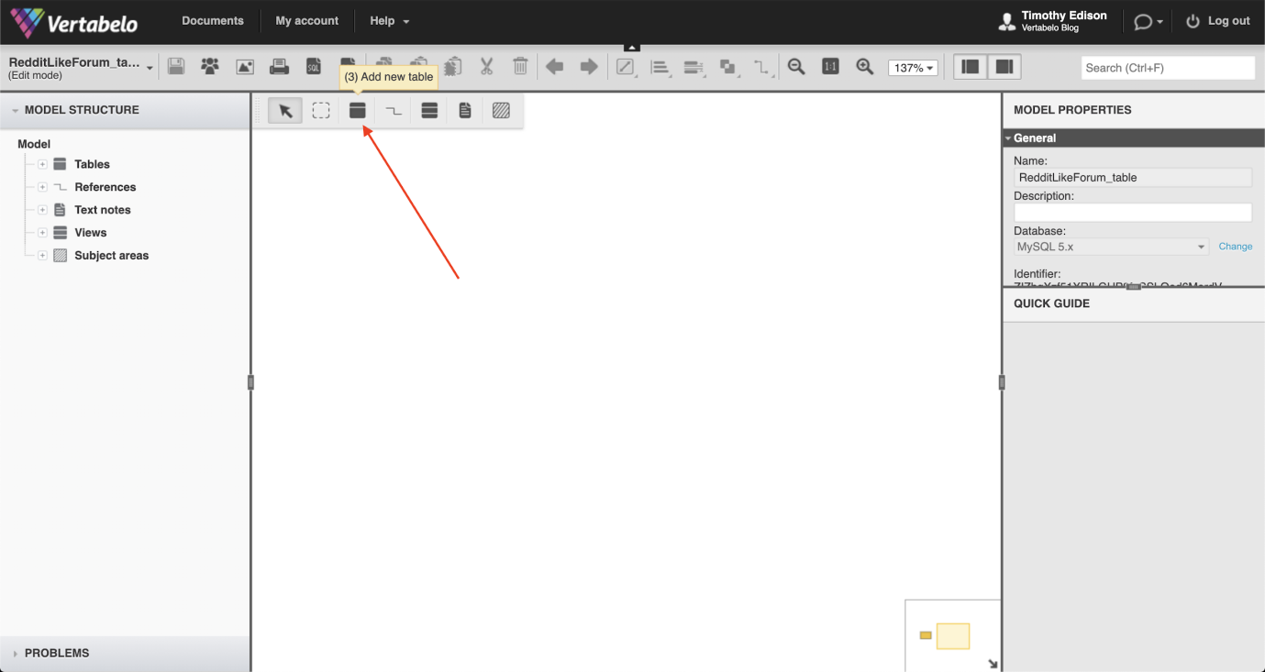
Task: Expand the Tables tree node
Action: click(x=42, y=164)
